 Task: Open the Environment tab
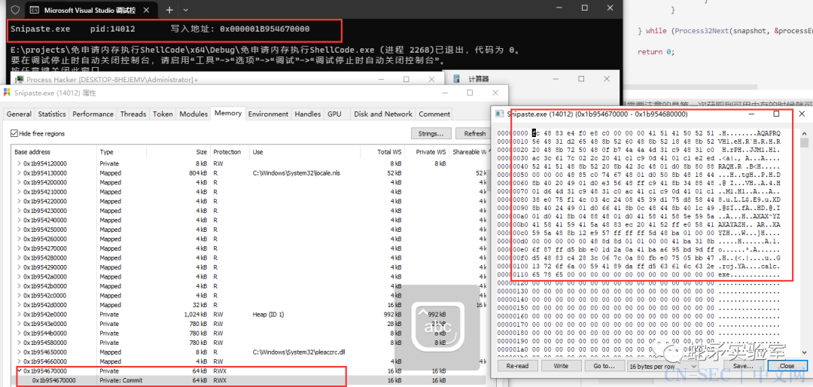(269, 114)
